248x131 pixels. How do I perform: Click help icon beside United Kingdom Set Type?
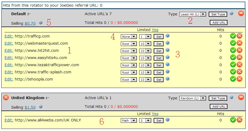tap(231, 98)
